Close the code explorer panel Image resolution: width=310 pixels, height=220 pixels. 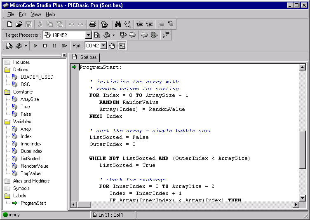[64, 55]
